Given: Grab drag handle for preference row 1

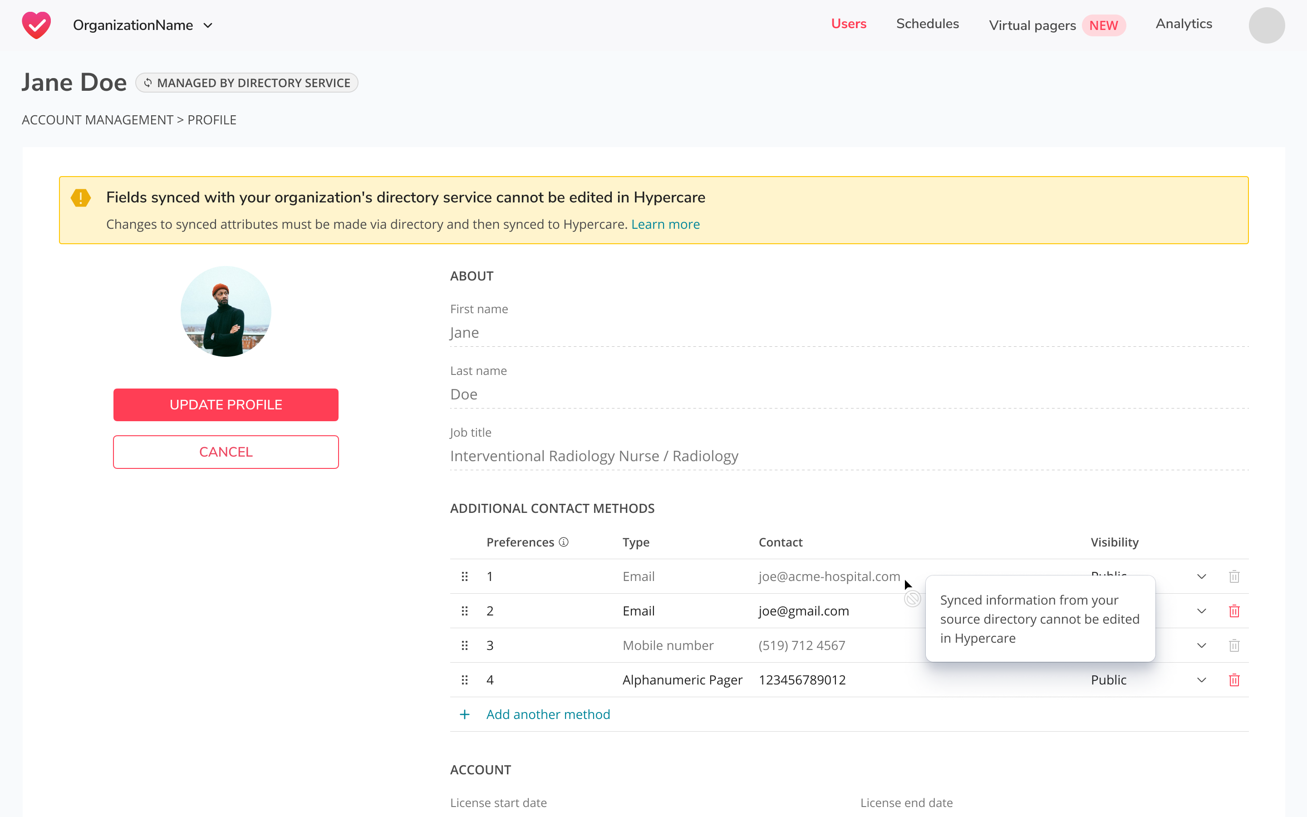Looking at the screenshot, I should pyautogui.click(x=464, y=576).
